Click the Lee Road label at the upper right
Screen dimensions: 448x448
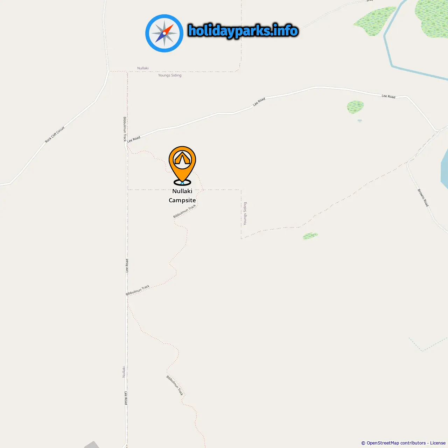click(388, 96)
